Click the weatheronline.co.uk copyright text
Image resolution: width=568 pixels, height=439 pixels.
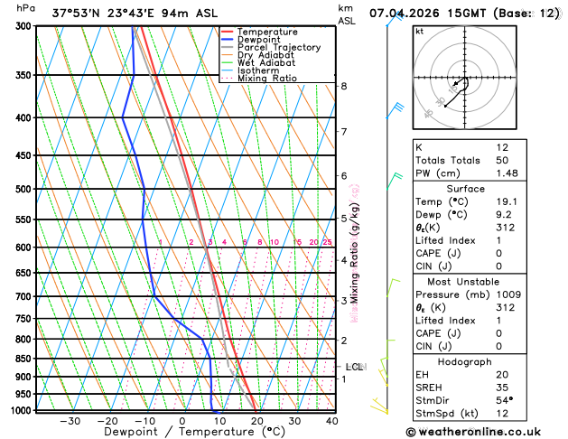click(x=473, y=432)
